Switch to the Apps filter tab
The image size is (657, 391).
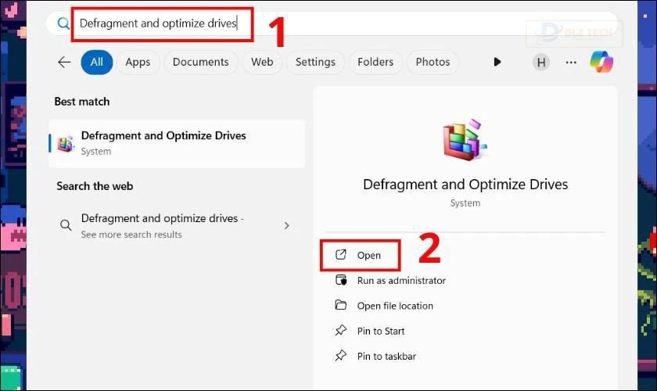click(138, 62)
